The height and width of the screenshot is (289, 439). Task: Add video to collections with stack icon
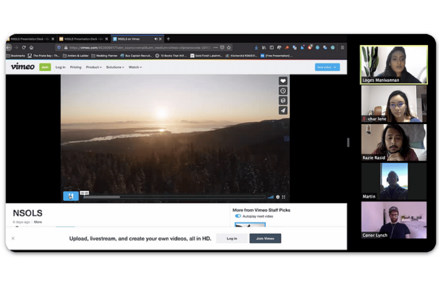pos(283,100)
